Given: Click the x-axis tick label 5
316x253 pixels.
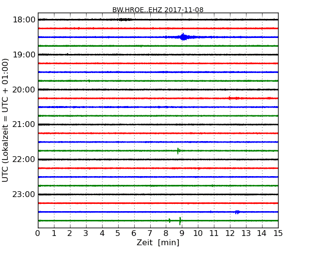Looking at the screenshot, I should 118,234.
